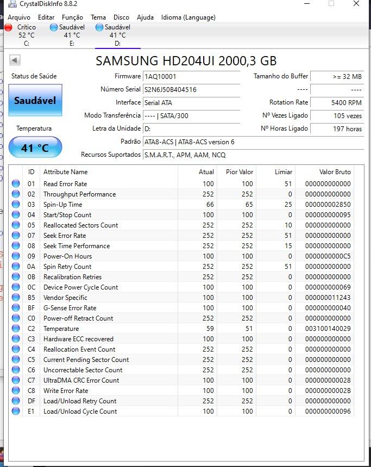This screenshot has width=371, height=467.
Task: Click the blue status icon for disk D:
Action: [99, 27]
